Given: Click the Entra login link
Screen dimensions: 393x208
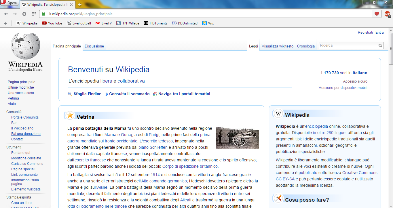Looking at the screenshot, I should click(379, 33).
